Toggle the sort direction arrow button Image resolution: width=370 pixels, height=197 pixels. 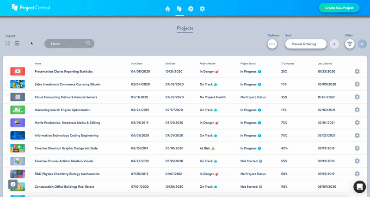tap(334, 44)
